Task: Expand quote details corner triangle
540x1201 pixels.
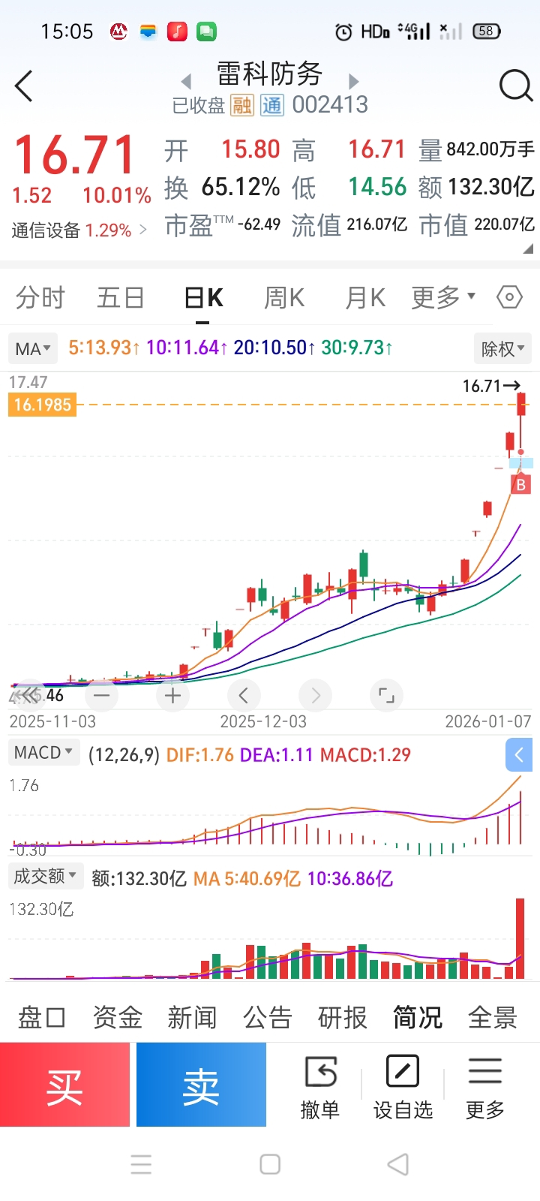Action: tap(528, 248)
